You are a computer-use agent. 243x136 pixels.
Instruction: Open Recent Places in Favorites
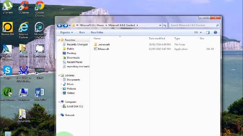point(73,62)
